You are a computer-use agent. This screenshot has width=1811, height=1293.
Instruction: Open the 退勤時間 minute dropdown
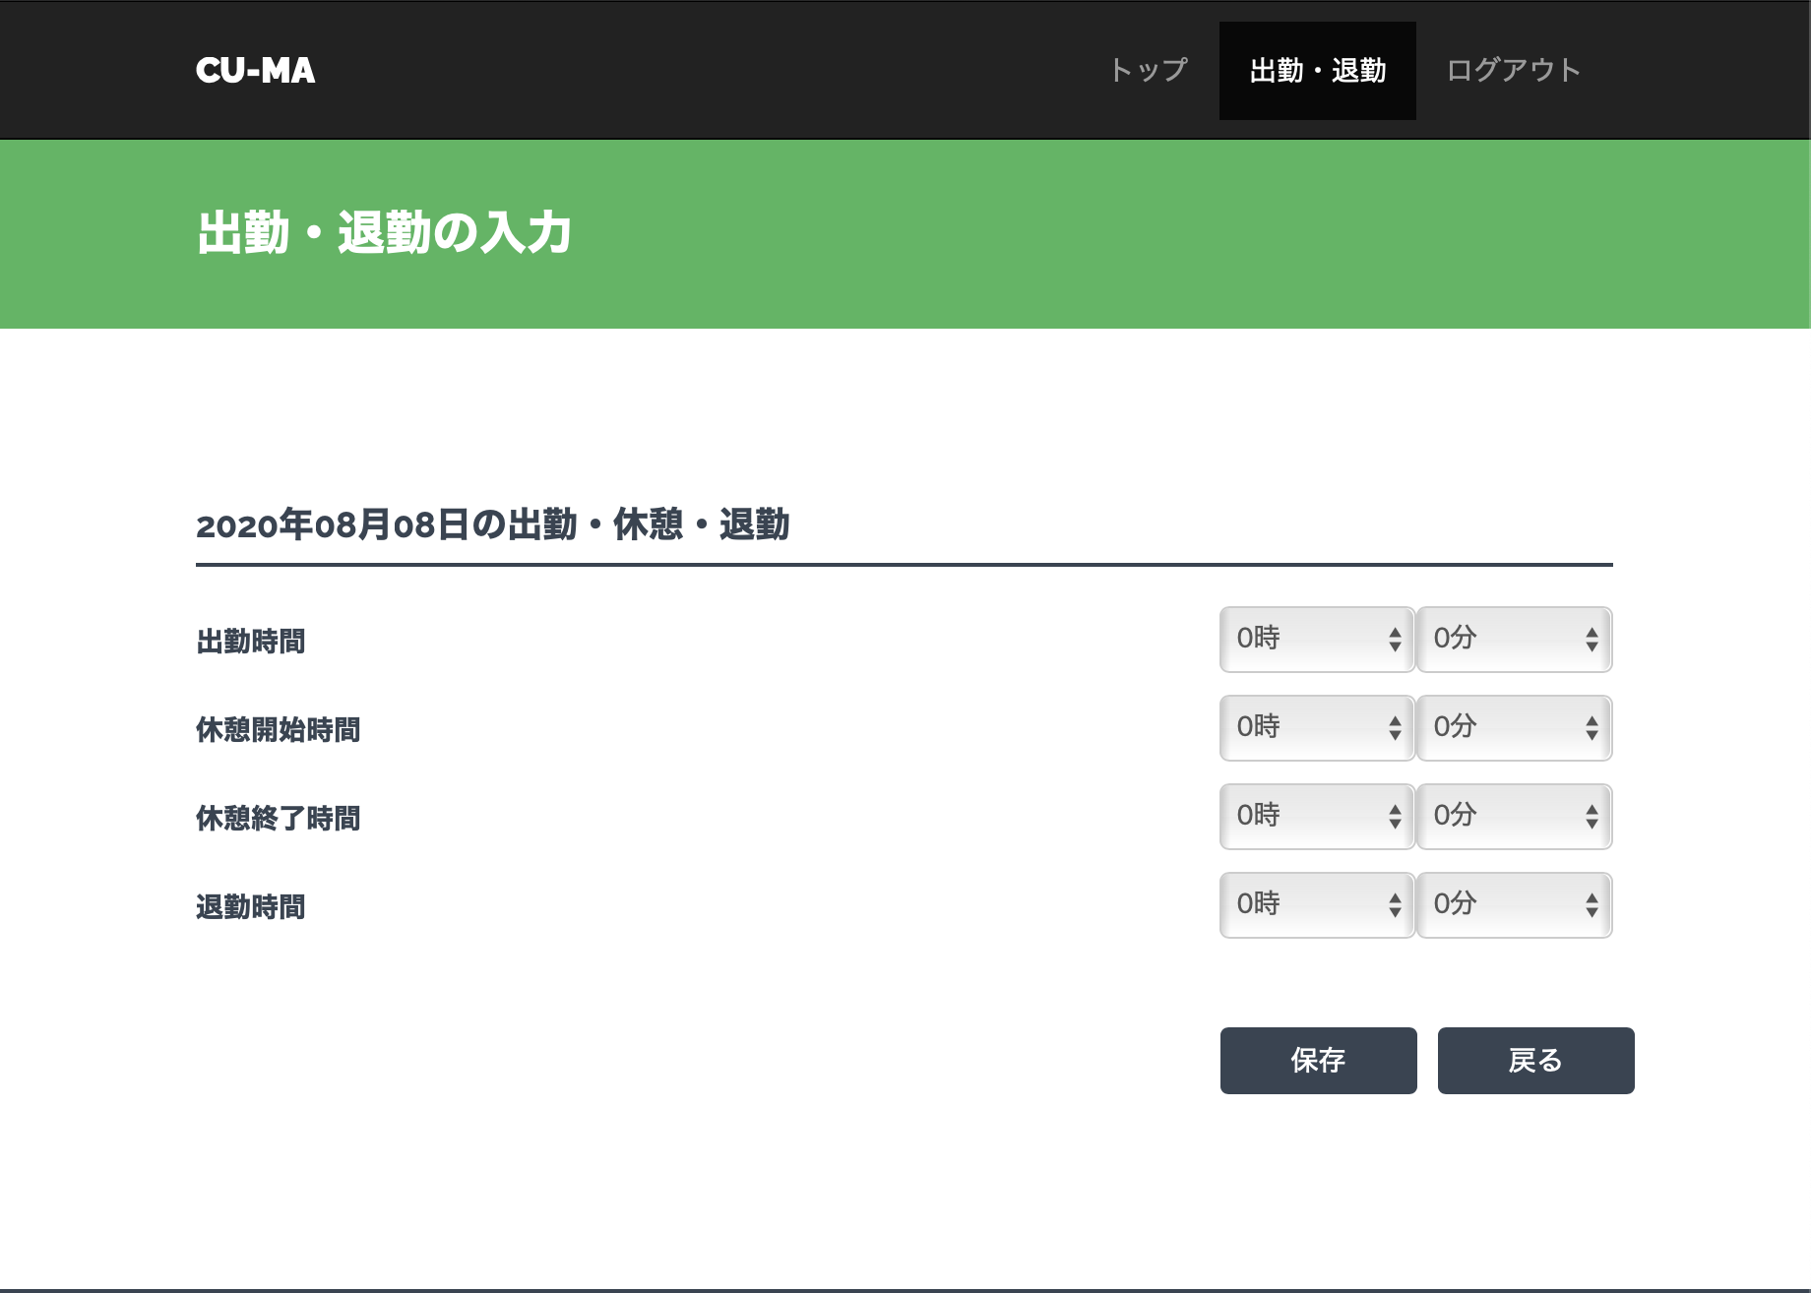coord(1513,905)
